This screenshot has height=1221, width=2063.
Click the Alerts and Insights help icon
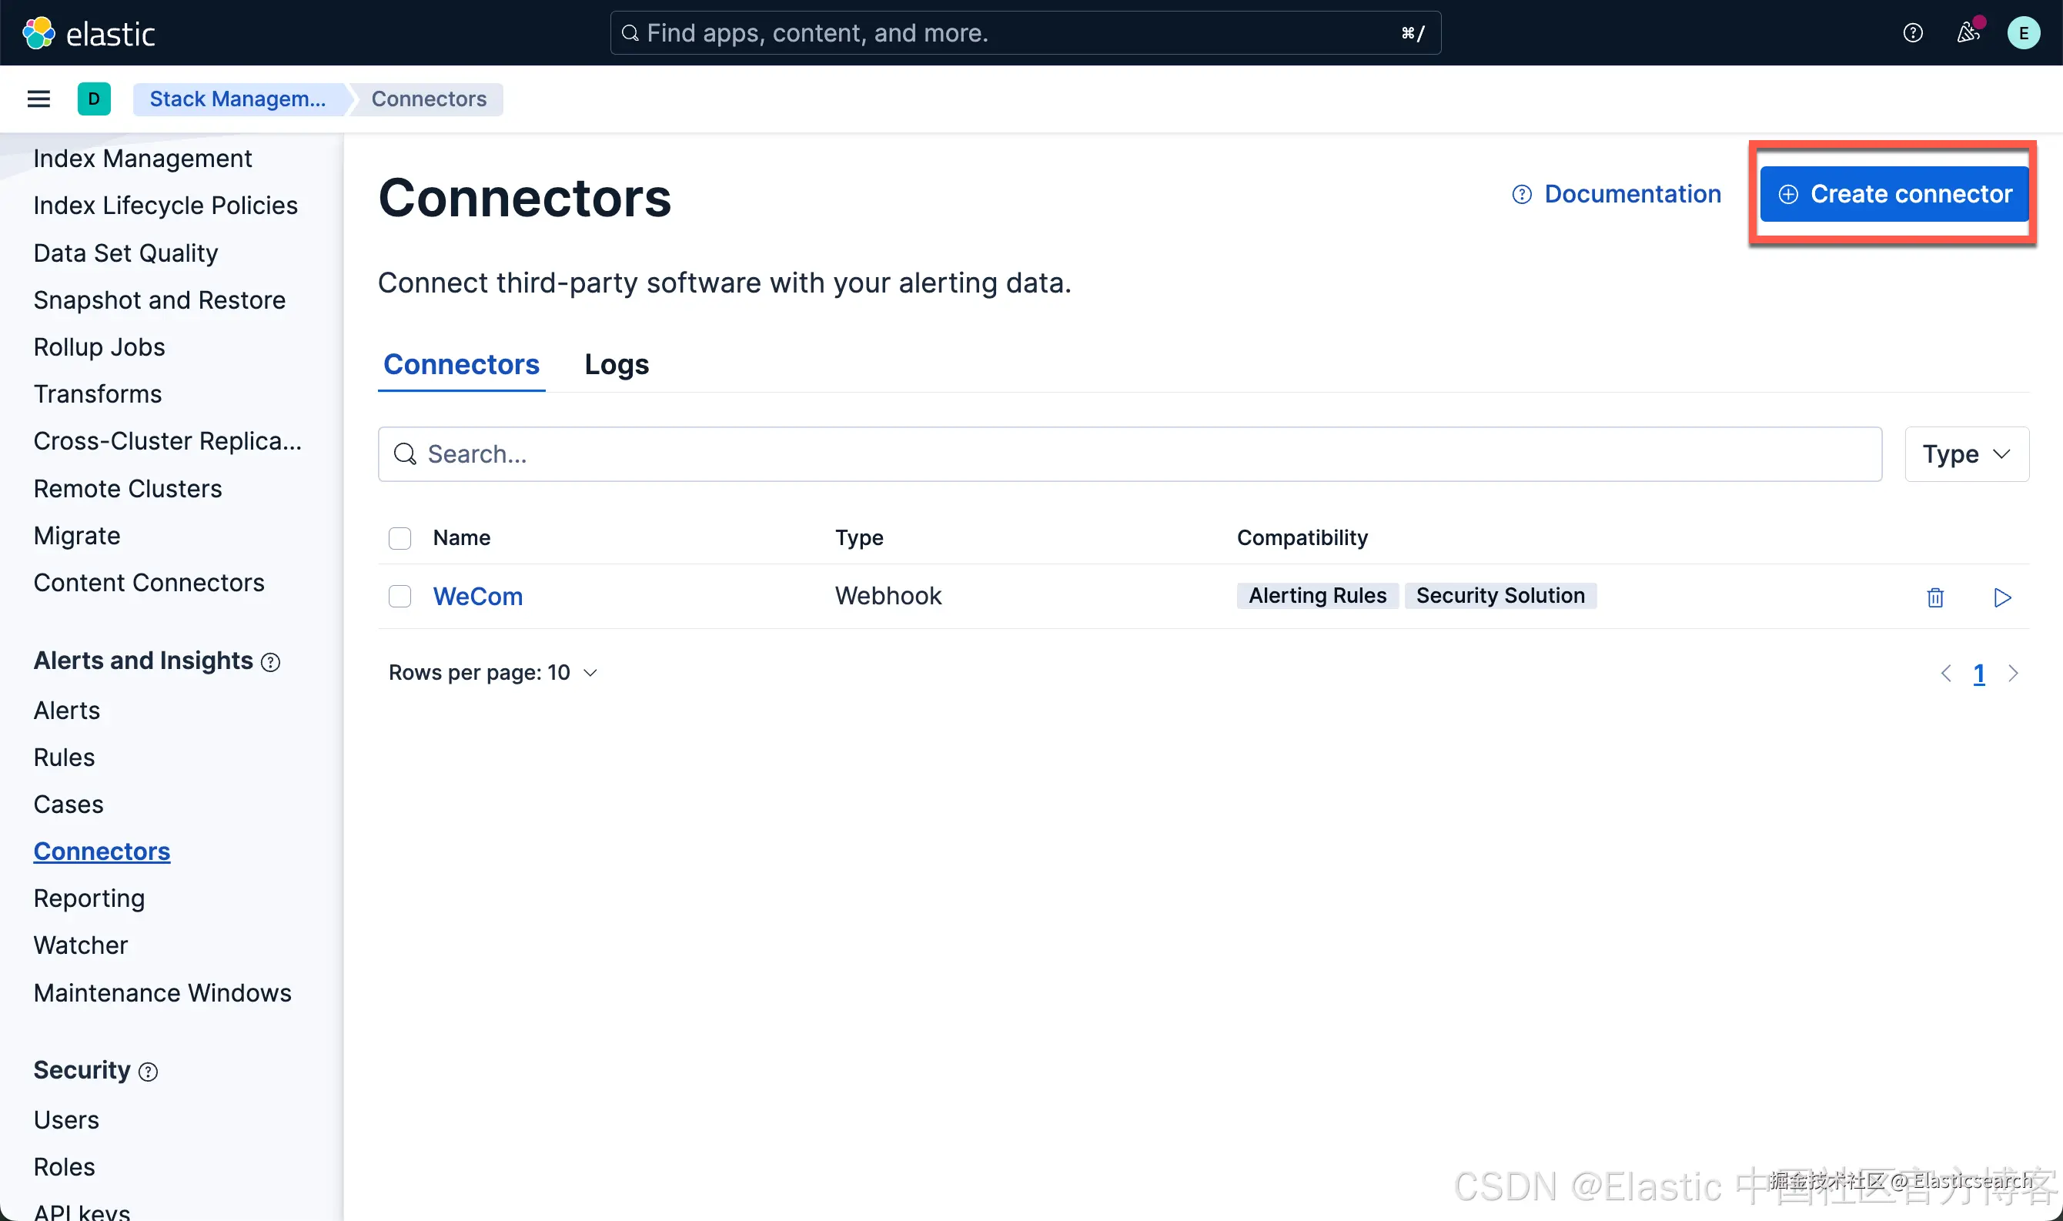[271, 662]
